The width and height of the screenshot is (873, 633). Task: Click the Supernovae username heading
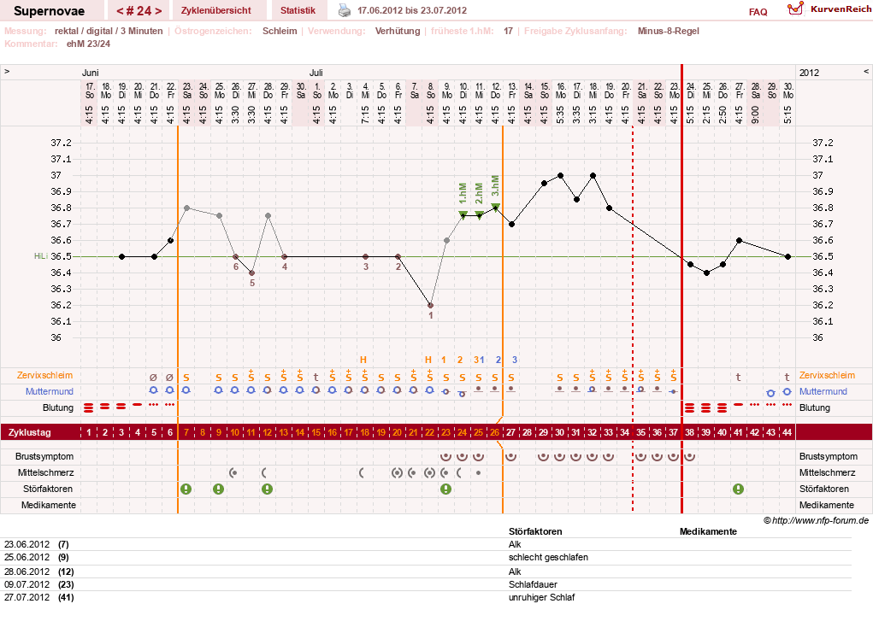click(x=49, y=10)
